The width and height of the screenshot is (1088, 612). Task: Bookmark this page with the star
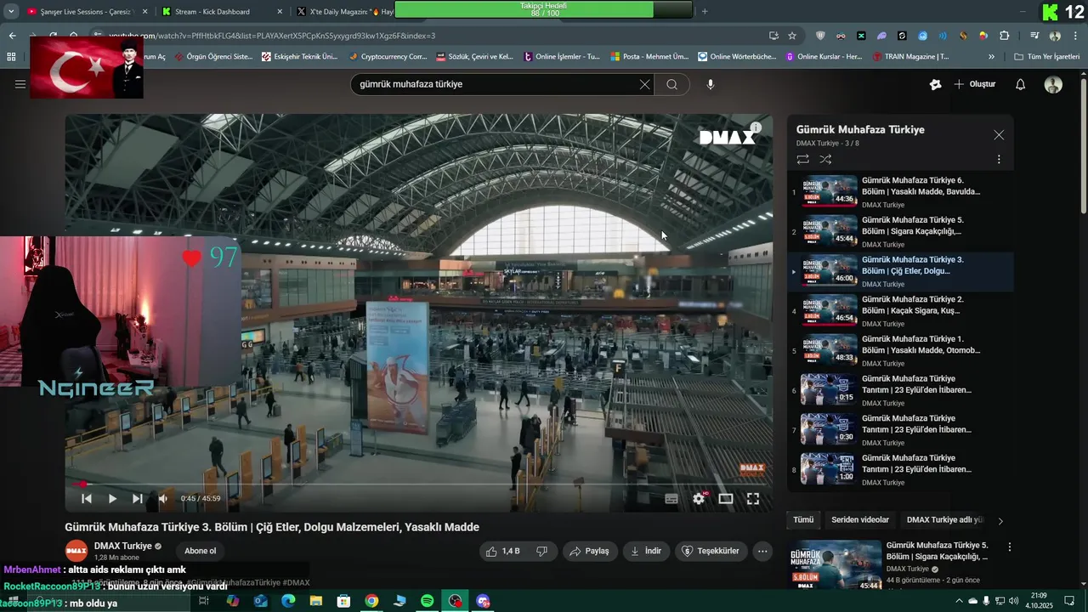[x=792, y=36]
